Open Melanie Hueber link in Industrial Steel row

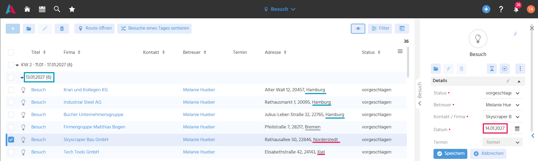pos(199,102)
